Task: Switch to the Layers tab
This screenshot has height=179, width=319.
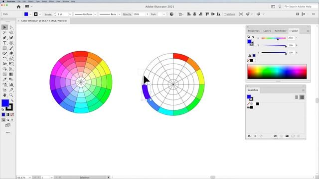Action: [x=267, y=31]
